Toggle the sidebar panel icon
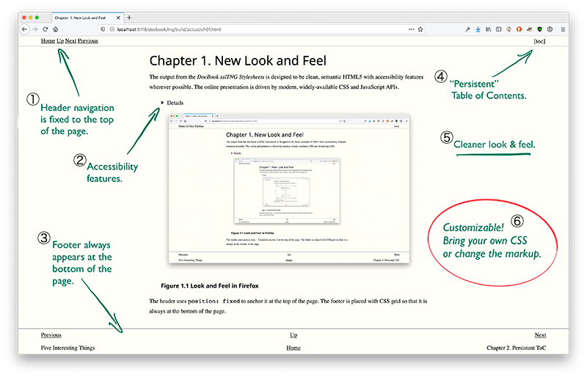Viewport: 587px width, 378px height. click(x=499, y=29)
